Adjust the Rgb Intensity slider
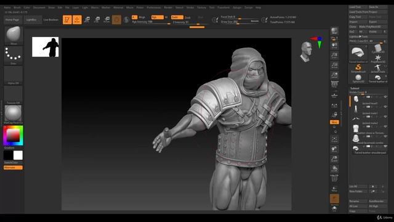394x222 pixels. pyautogui.click(x=151, y=22)
